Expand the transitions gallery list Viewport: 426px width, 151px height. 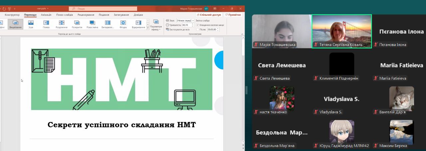[148, 28]
